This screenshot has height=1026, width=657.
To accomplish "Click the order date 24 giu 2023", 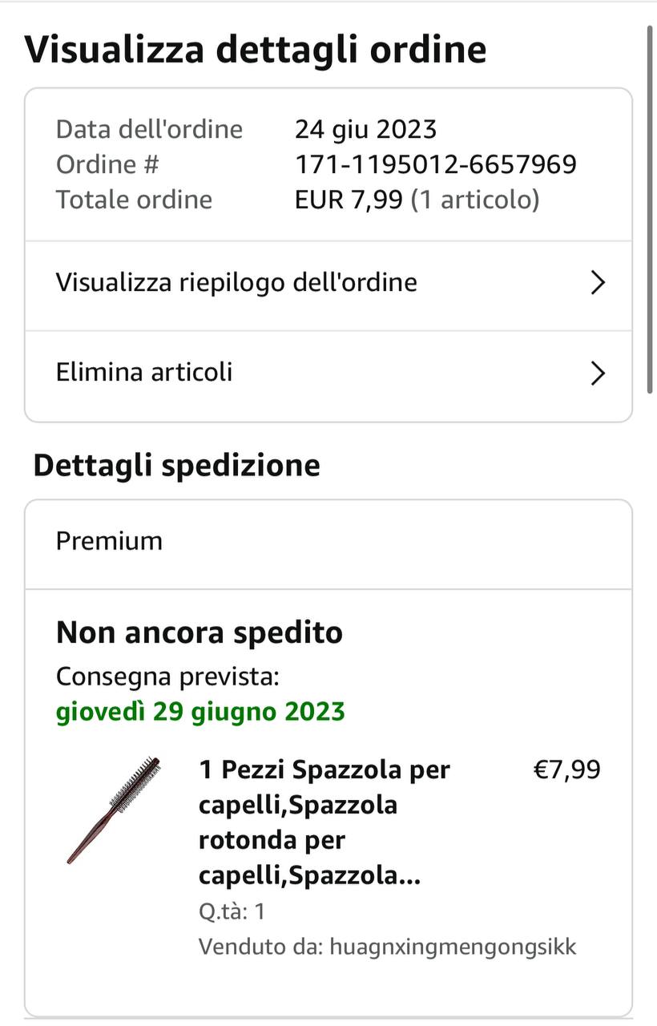I will (x=365, y=129).
